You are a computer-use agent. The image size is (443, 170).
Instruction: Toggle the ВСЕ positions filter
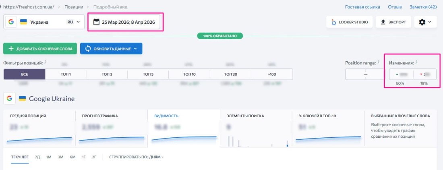point(25,74)
